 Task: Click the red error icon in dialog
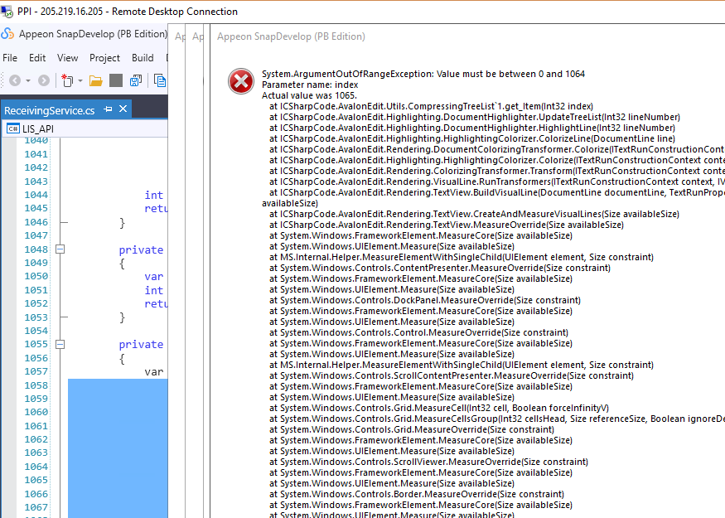[240, 81]
